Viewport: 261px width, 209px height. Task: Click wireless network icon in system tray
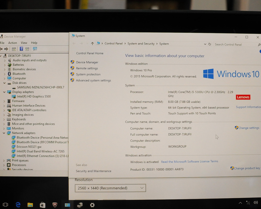tap(248, 202)
